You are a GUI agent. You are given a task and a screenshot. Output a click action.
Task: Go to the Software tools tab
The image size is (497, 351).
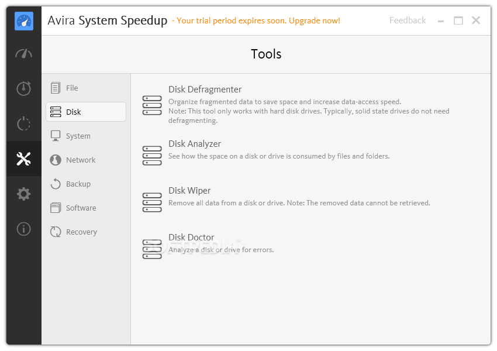click(x=86, y=208)
